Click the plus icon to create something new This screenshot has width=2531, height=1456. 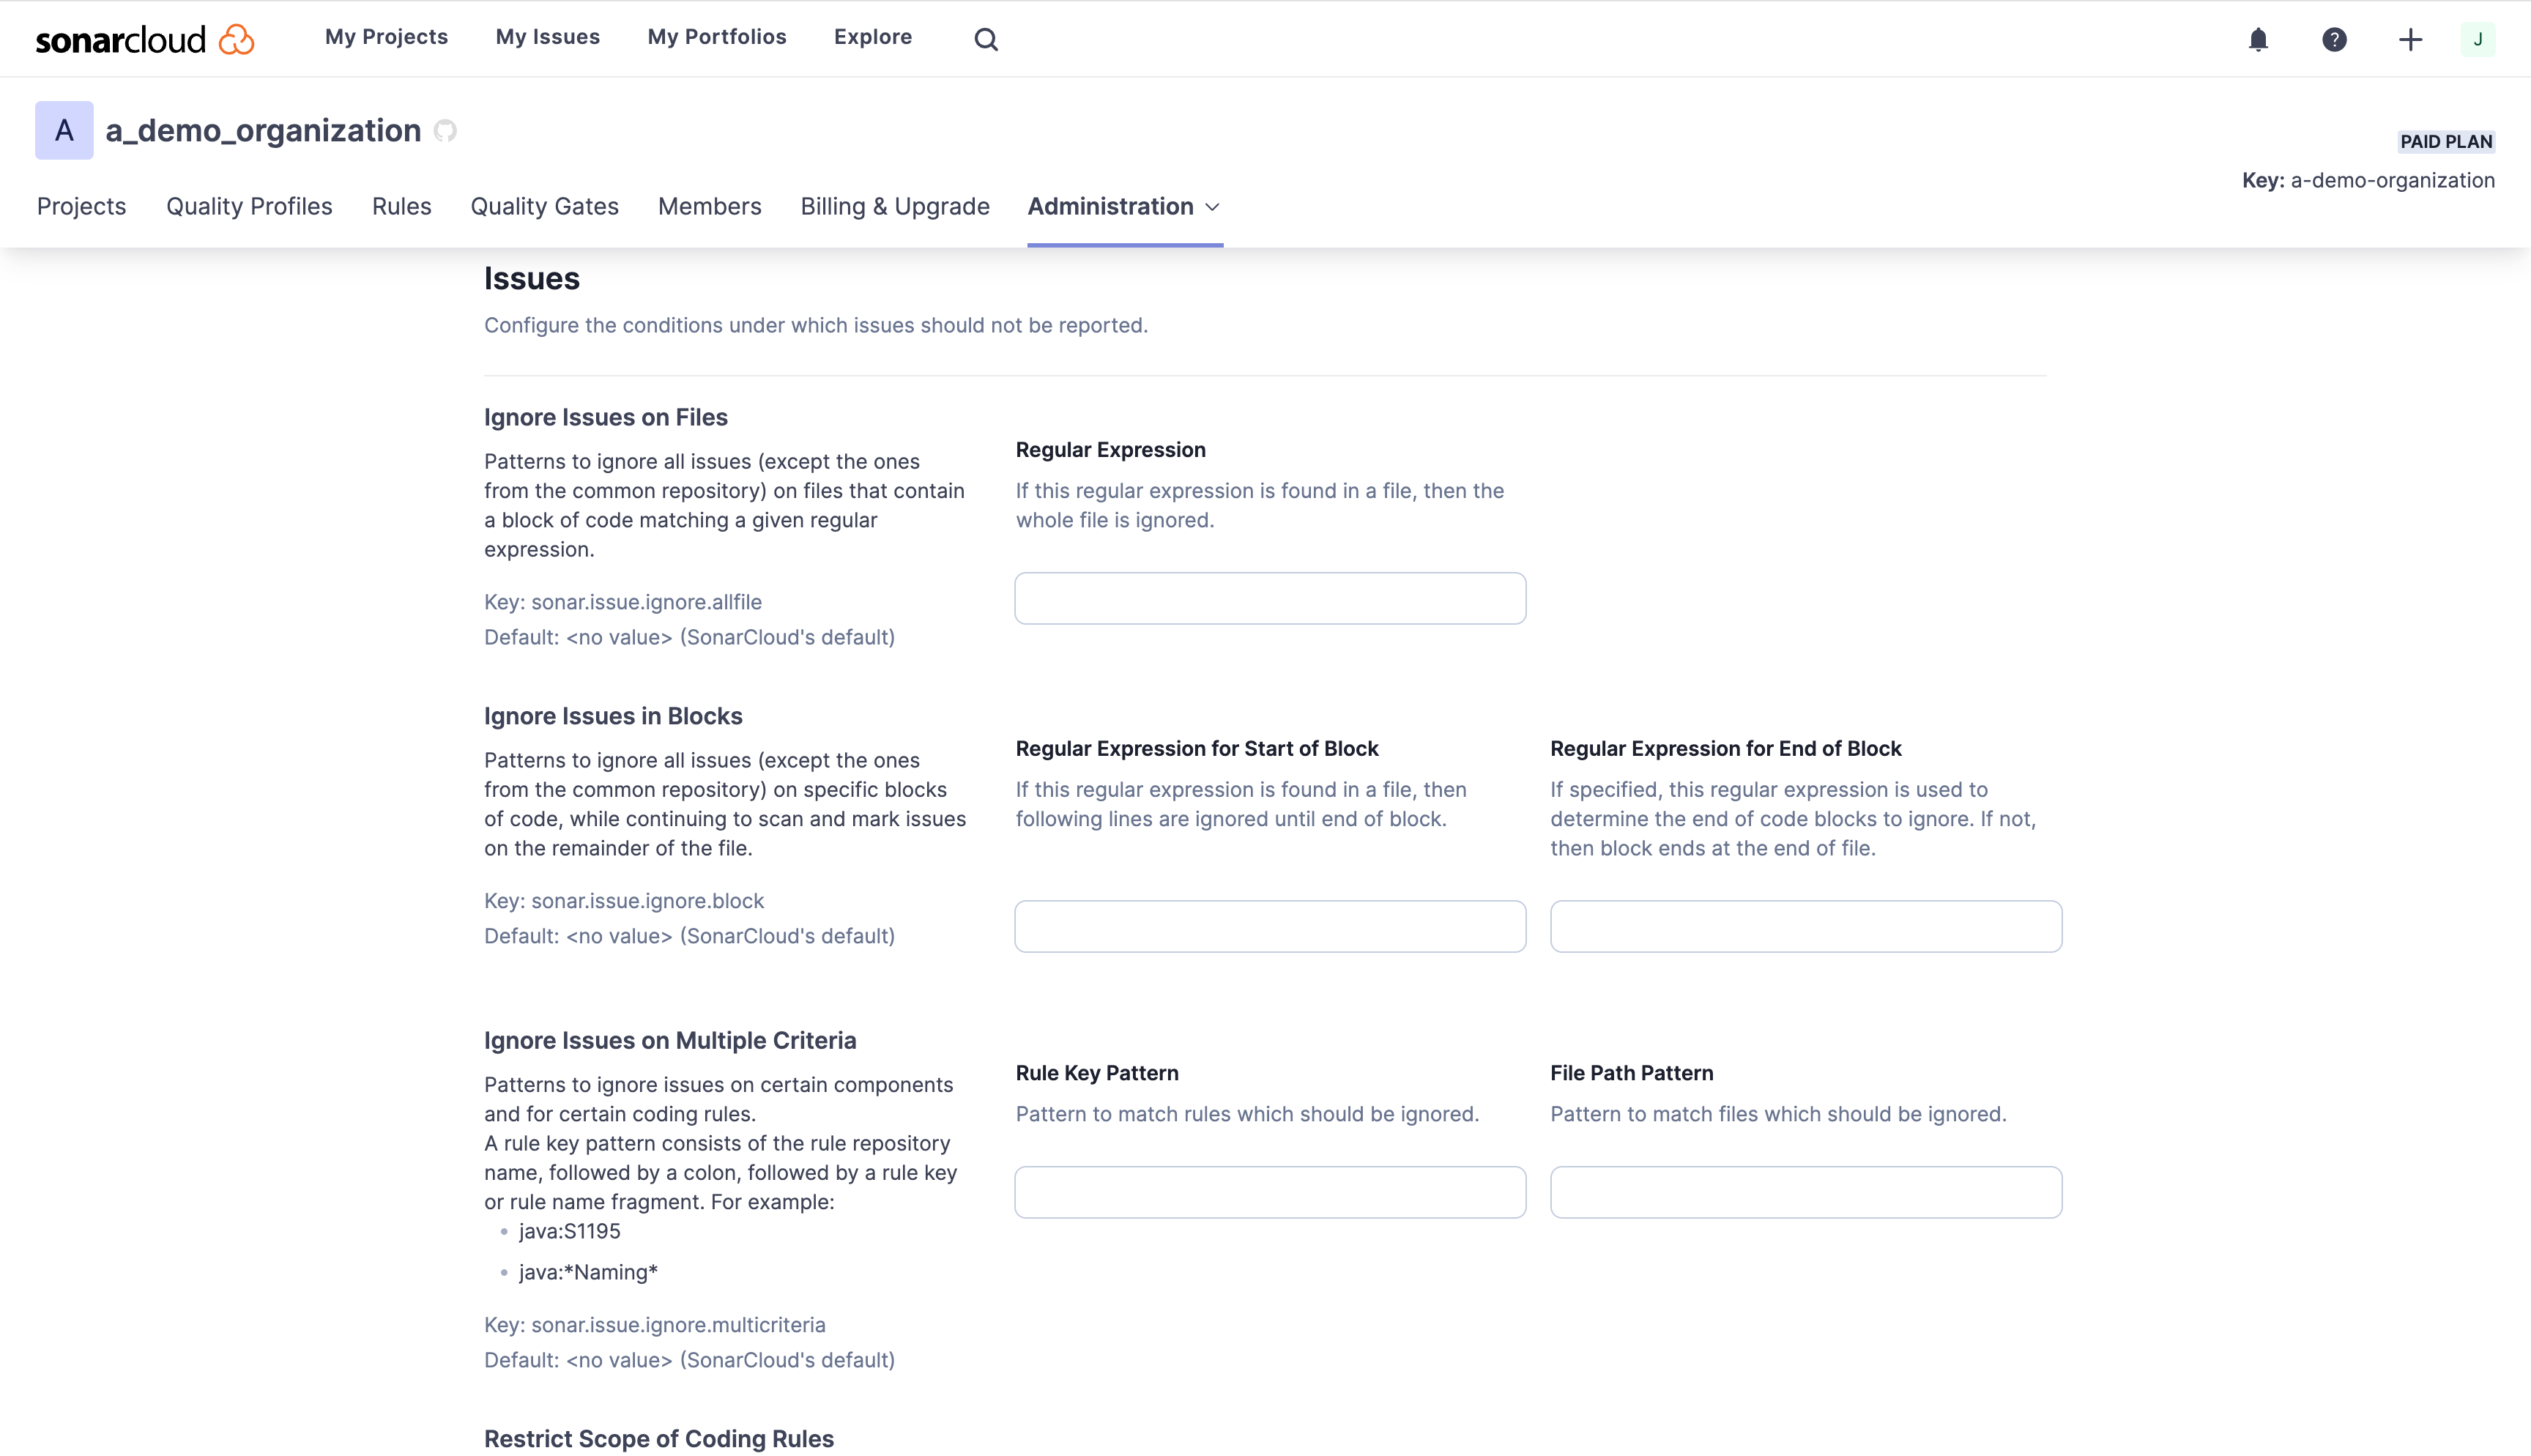coord(2410,39)
